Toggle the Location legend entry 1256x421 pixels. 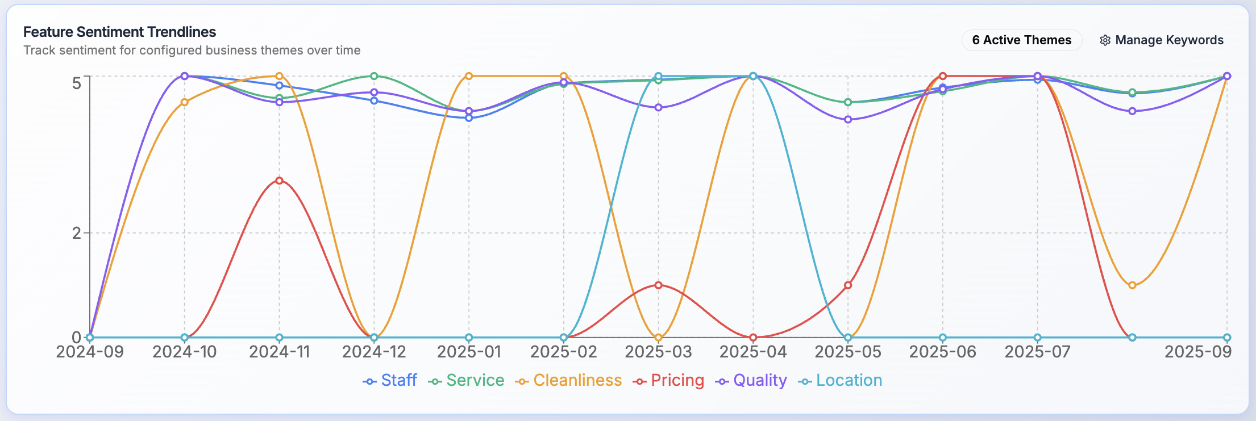pos(840,381)
